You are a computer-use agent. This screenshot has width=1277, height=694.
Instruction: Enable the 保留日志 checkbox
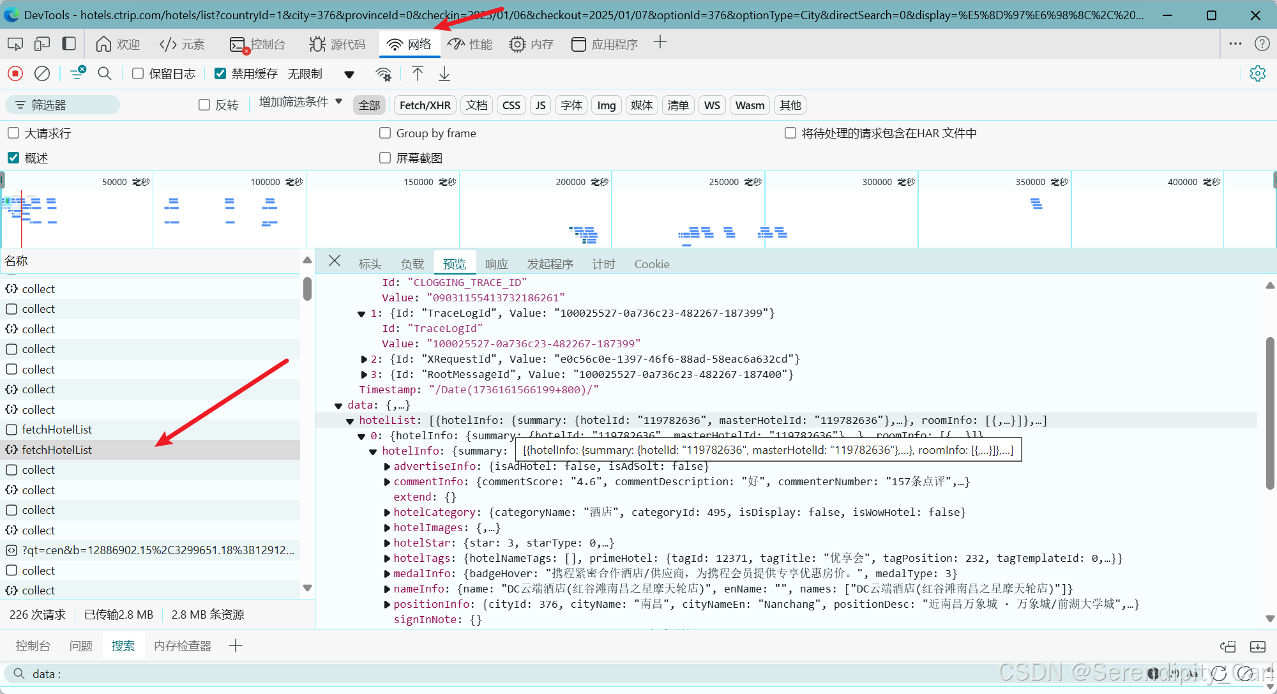138,73
